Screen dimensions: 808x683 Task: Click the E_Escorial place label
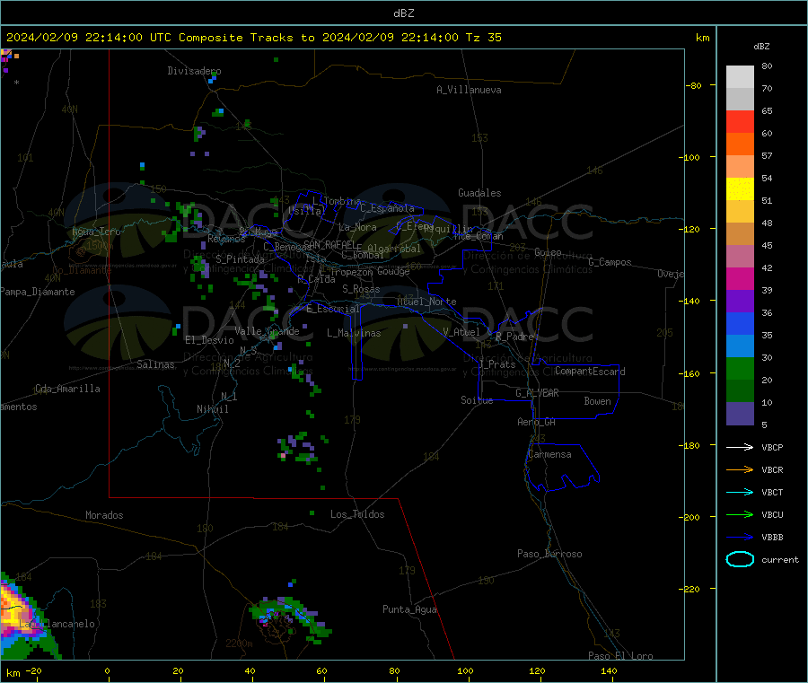click(x=332, y=309)
